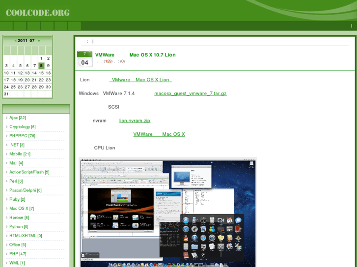Open the HTML/XHTML [0] category
Viewport: 357px width, 267px height.
pyautogui.click(x=26, y=236)
